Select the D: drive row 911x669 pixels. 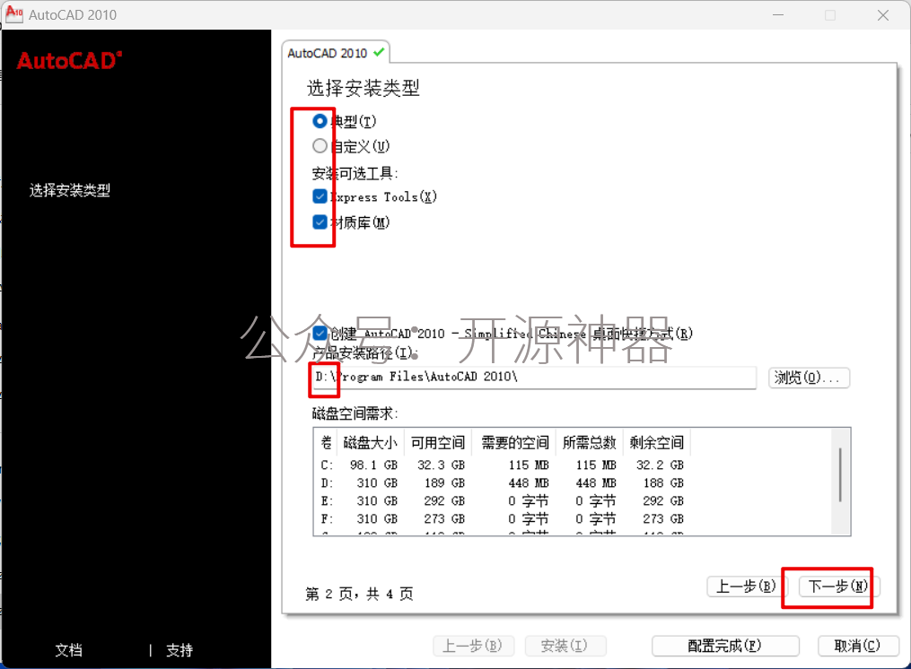(x=502, y=483)
